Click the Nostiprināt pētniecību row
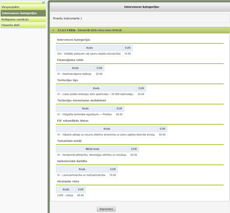The width and height of the screenshot is (230, 213). pyautogui.click(x=97, y=155)
